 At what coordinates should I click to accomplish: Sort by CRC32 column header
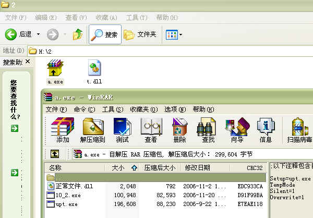point(248,168)
